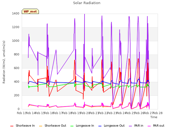The width and height of the screenshot is (174, 131).
Task: Toggle the Longwave Out legend entry
Action: (x=111, y=126)
